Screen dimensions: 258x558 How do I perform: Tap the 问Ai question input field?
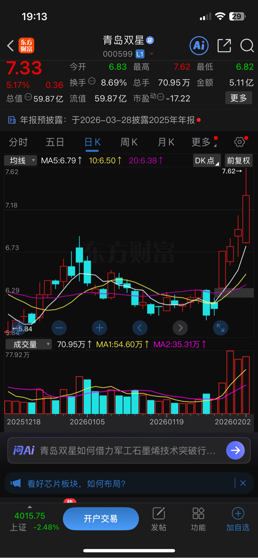tap(128, 450)
